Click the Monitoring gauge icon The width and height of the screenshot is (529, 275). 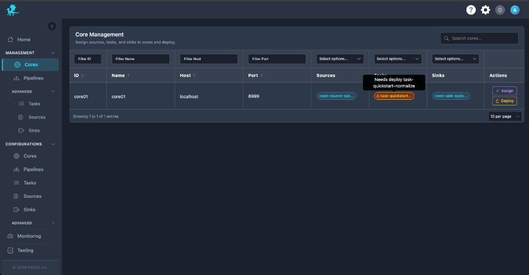(x=10, y=236)
